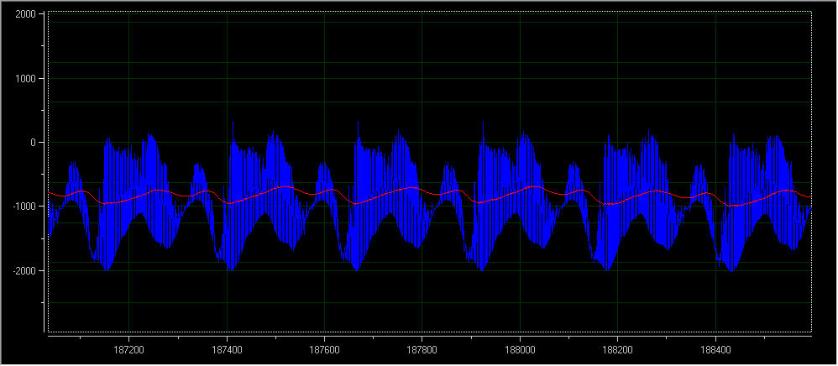Click the 187800 x-axis label
Image resolution: width=838 pixels, height=366 pixels.
pos(422,349)
